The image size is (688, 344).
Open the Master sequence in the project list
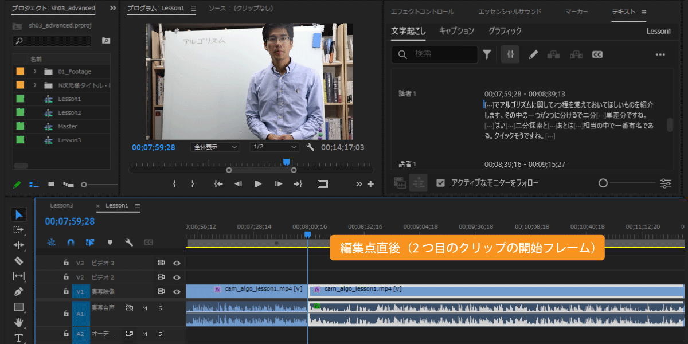pyautogui.click(x=68, y=126)
